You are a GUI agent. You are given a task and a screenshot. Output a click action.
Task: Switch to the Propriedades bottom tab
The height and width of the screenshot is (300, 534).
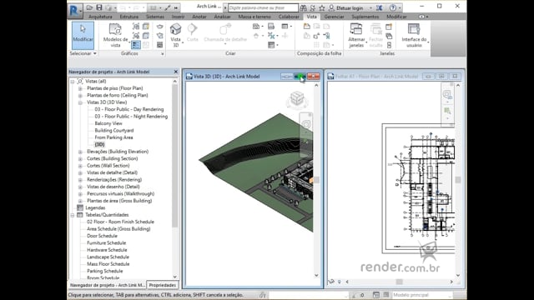163,285
